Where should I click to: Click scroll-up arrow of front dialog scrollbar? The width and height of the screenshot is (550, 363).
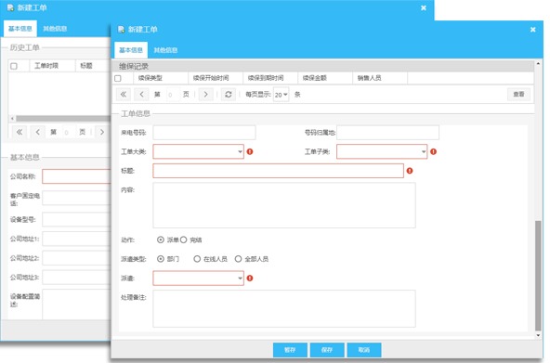click(x=538, y=64)
